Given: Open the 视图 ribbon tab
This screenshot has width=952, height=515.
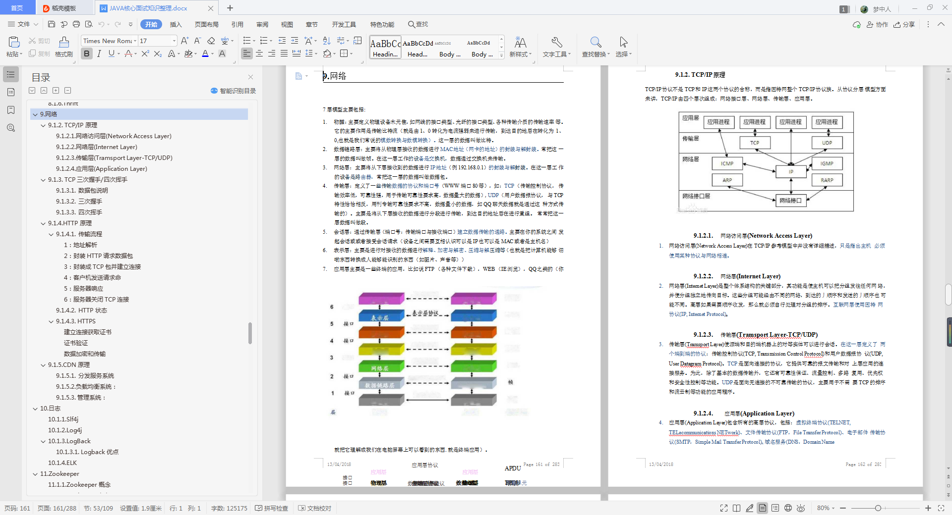Looking at the screenshot, I should 287,24.
